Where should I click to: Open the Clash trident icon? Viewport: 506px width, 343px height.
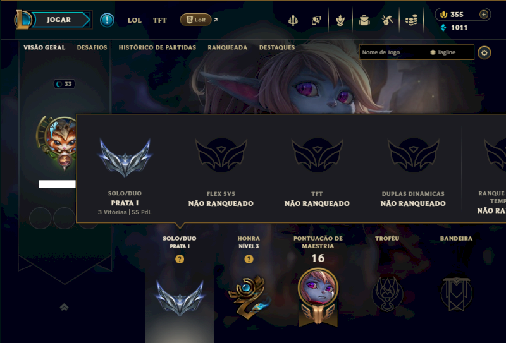click(293, 20)
